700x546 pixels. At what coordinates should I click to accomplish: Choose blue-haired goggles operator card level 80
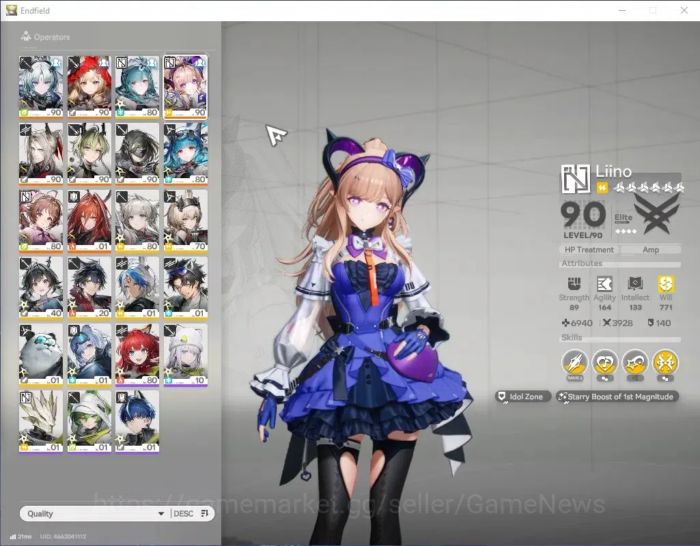click(x=185, y=154)
